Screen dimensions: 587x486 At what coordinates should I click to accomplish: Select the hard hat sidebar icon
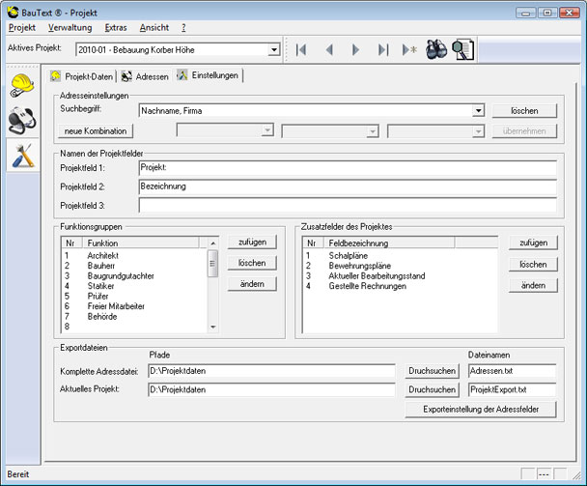point(21,87)
